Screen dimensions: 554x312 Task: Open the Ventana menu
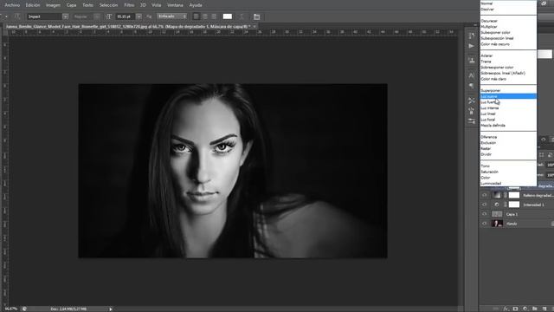tap(175, 5)
